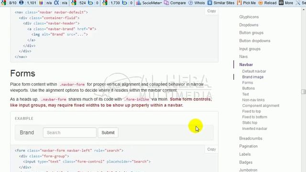Select Component alignment sub-item
The height and width of the screenshot is (172, 306).
(261, 106)
